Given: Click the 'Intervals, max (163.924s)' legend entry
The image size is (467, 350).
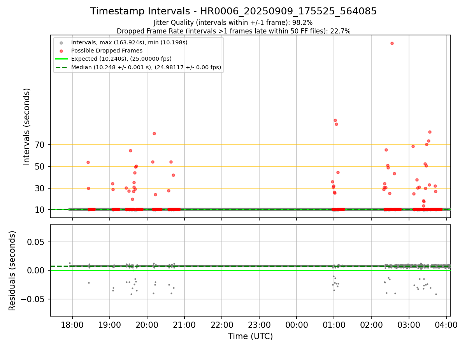Looking at the screenshot, I should point(129,42).
